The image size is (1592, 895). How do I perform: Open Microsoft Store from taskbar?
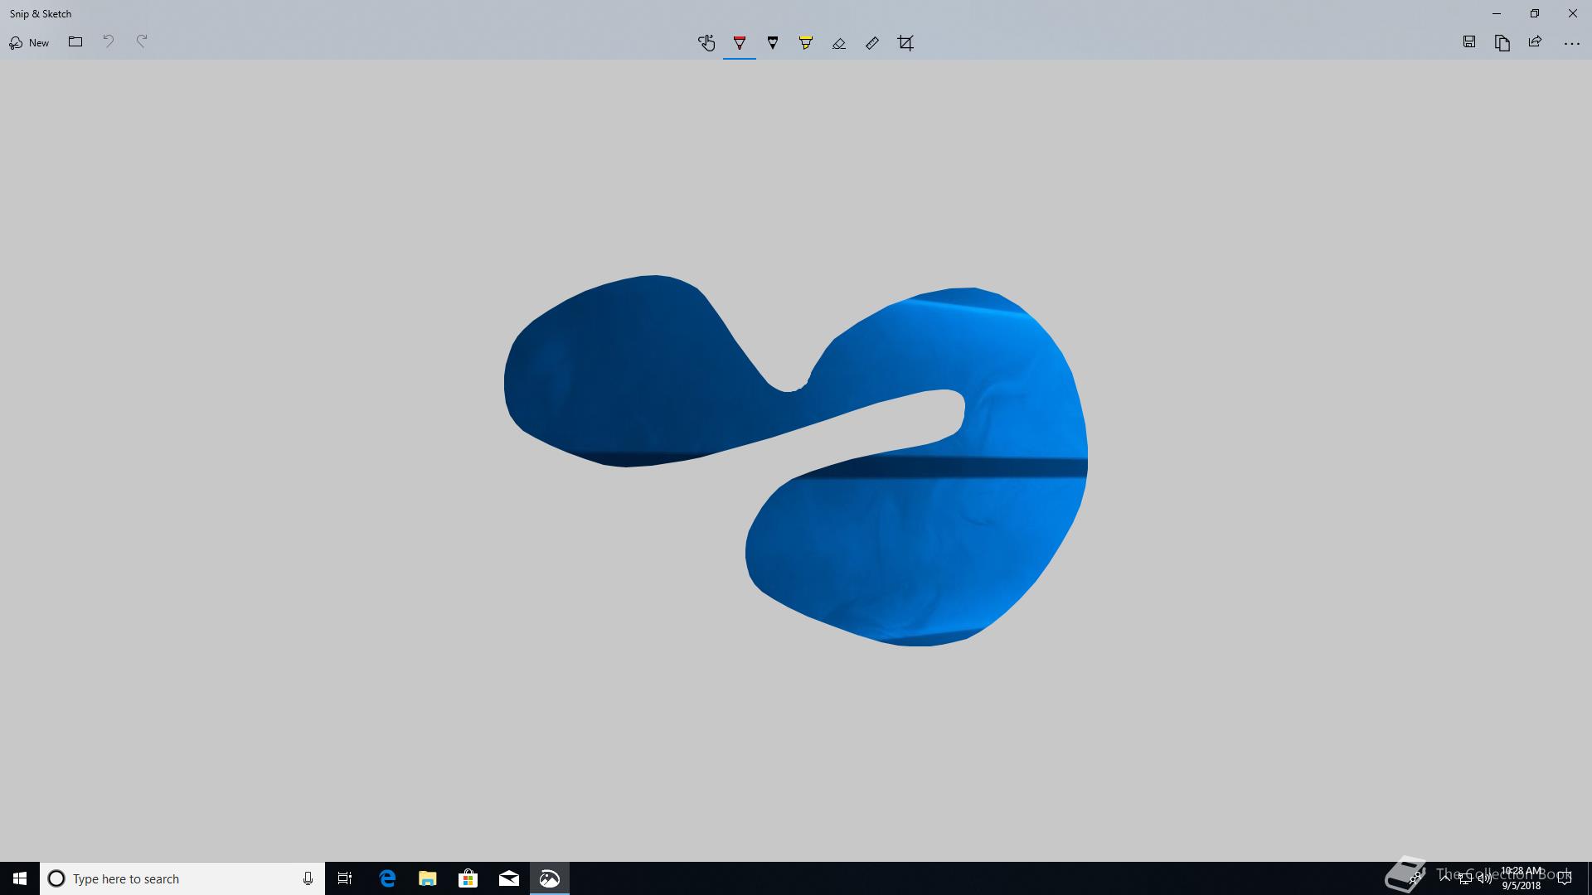coord(468,878)
